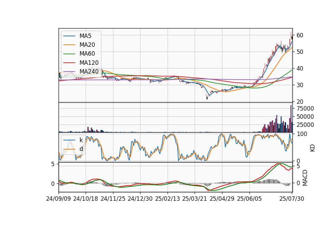Click the date label 25/02/13
This screenshot has width=325, height=234.
pyautogui.click(x=168, y=199)
